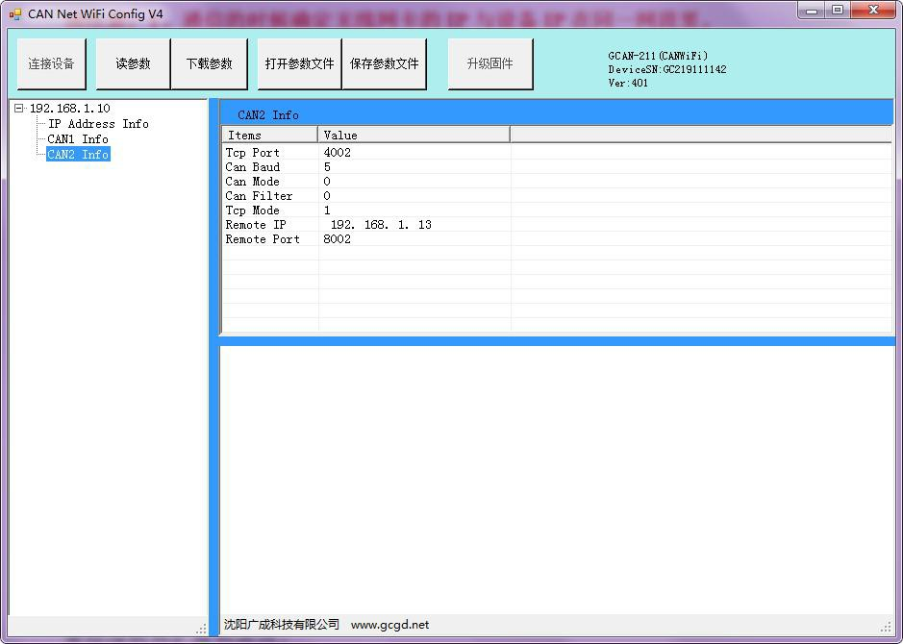Open IP Address Info in tree
The width and height of the screenshot is (903, 644).
click(x=98, y=124)
